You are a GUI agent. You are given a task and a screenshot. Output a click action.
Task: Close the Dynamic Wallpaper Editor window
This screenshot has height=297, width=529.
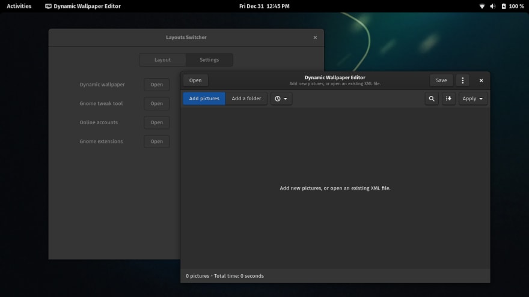[481, 80]
